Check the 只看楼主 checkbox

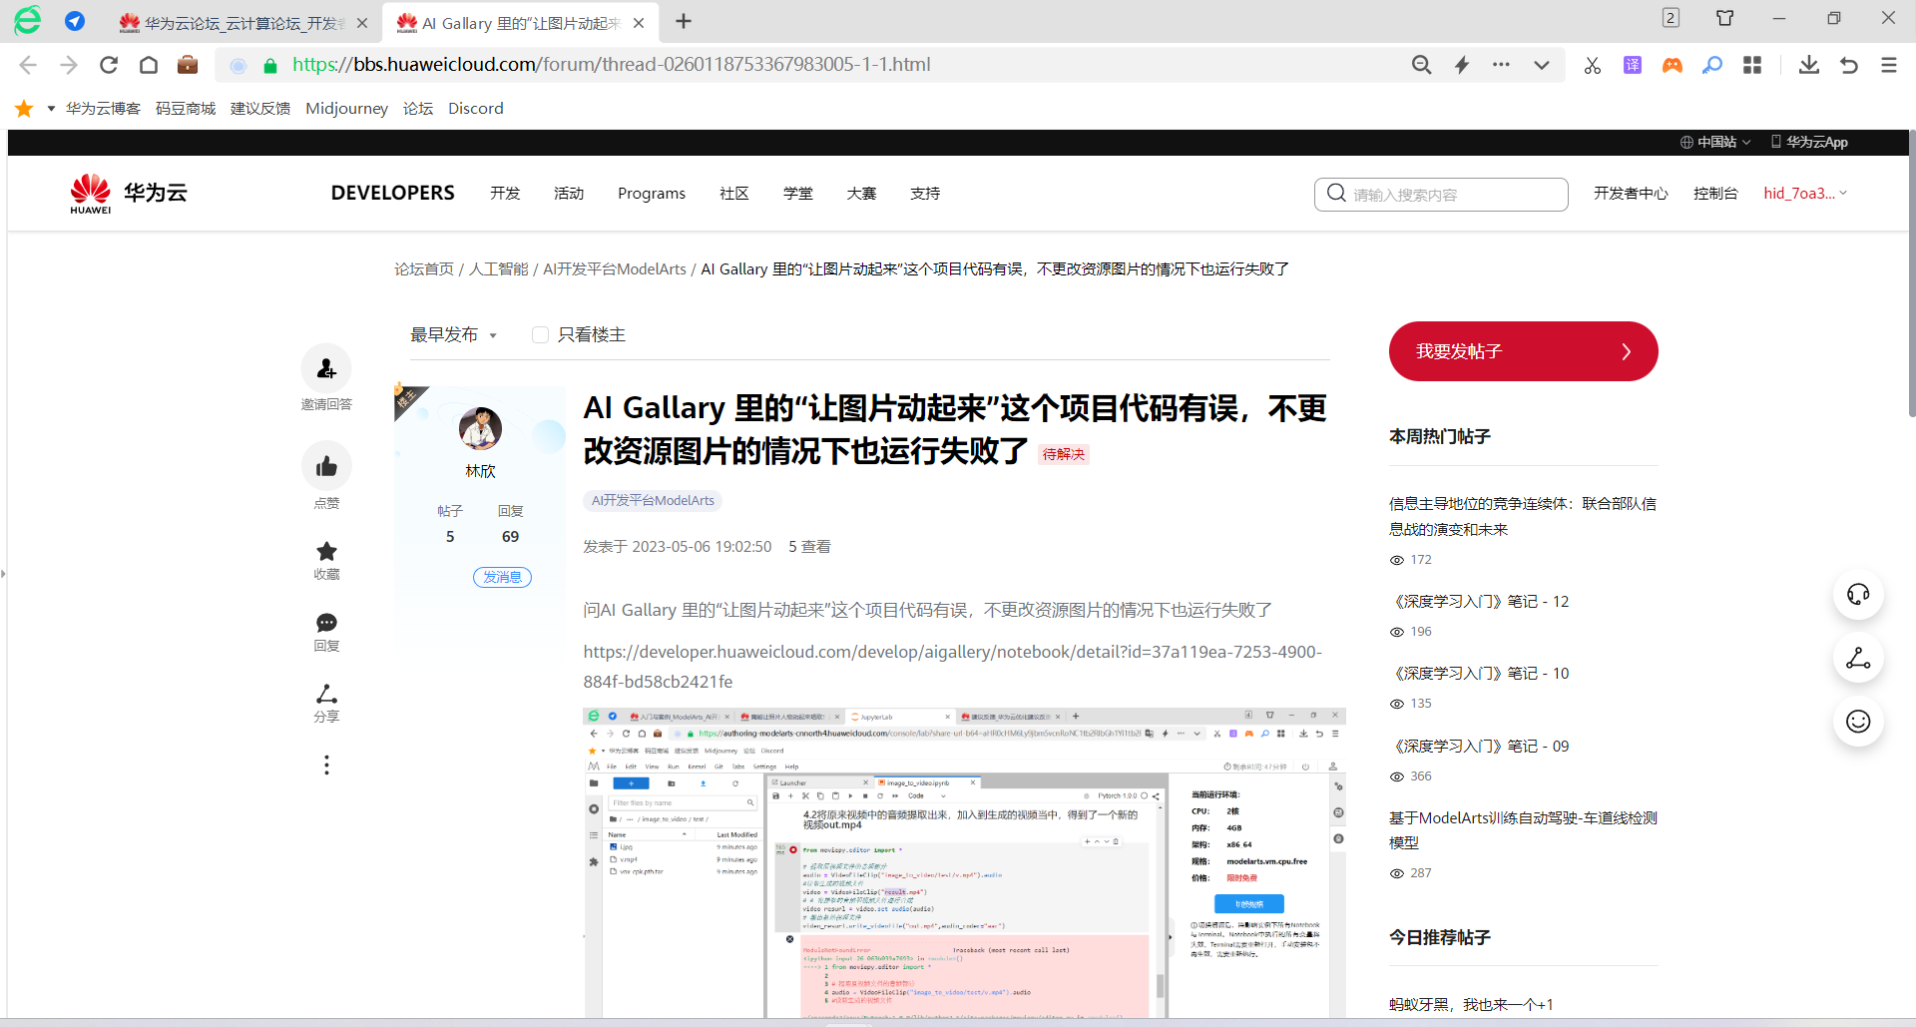[x=540, y=335]
